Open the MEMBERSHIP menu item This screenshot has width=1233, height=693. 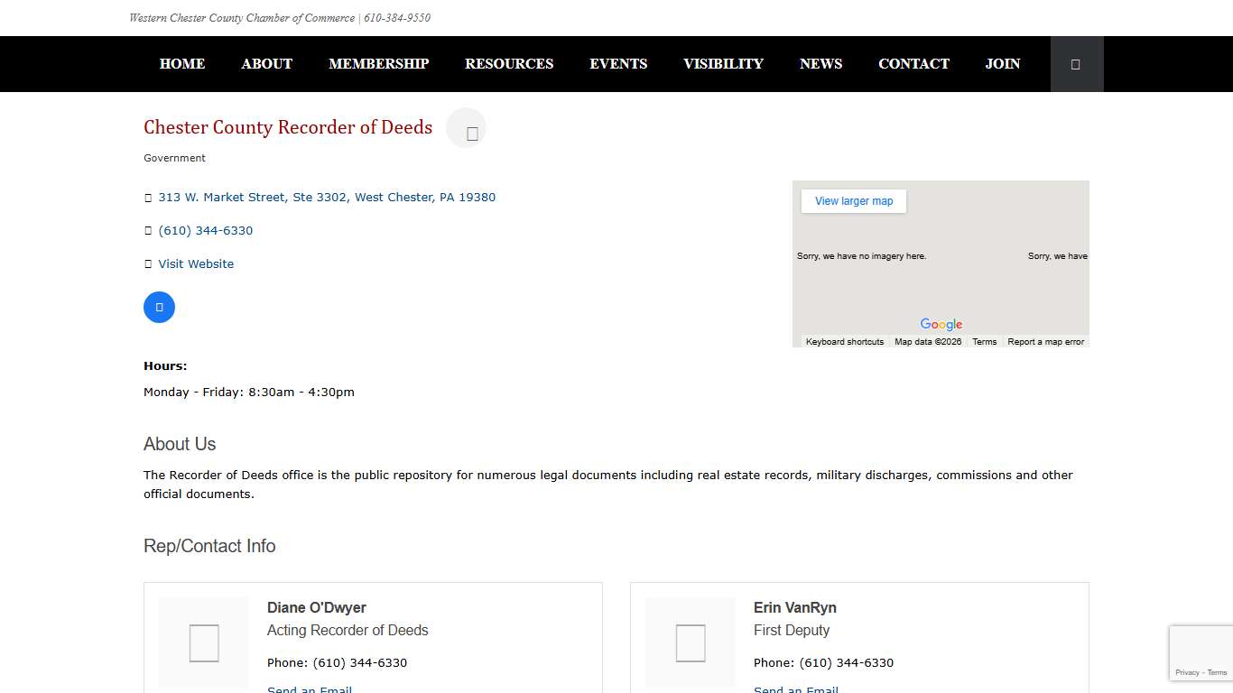pyautogui.click(x=378, y=63)
